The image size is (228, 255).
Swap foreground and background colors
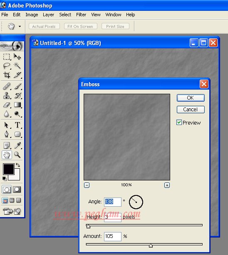pos(18,165)
